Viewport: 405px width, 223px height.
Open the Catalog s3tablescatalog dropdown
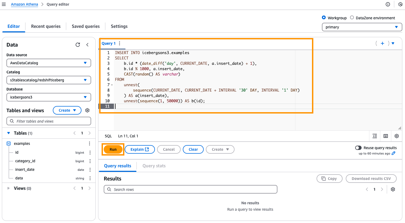49,80
